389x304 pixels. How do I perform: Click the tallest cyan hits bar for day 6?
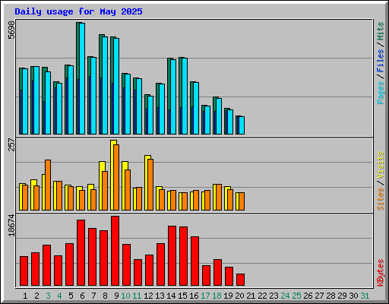tap(82, 78)
